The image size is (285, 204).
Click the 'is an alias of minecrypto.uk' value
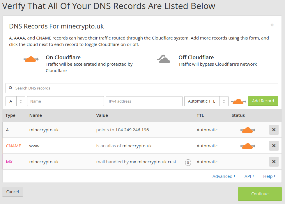pyautogui.click(x=124, y=146)
